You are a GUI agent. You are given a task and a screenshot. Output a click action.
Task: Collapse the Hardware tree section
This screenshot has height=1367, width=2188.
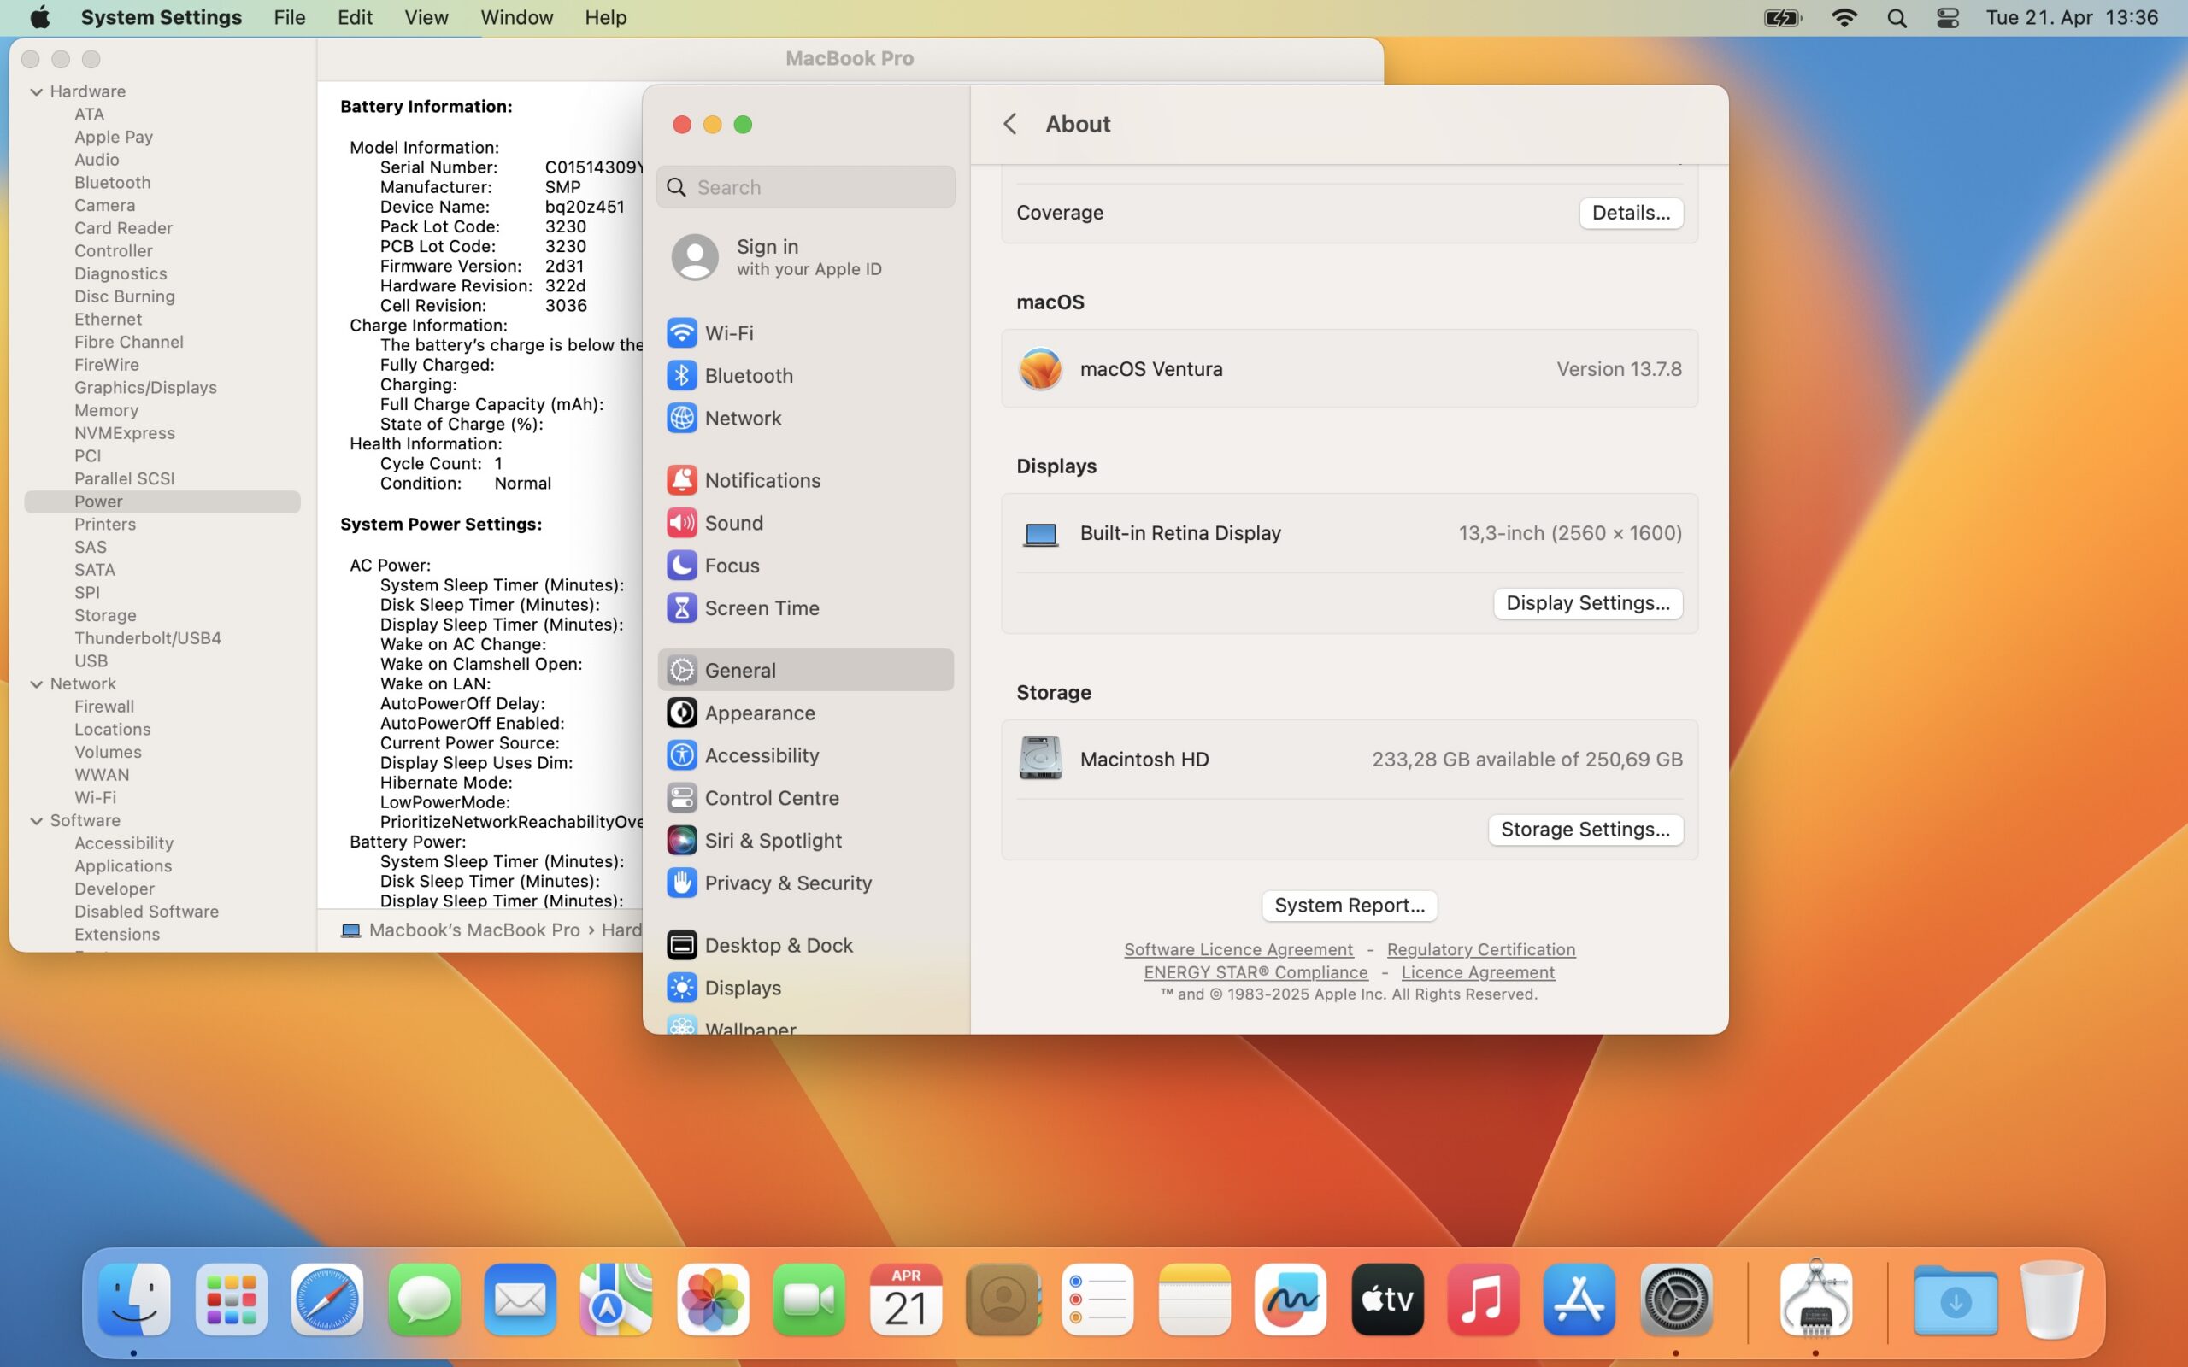point(36,91)
